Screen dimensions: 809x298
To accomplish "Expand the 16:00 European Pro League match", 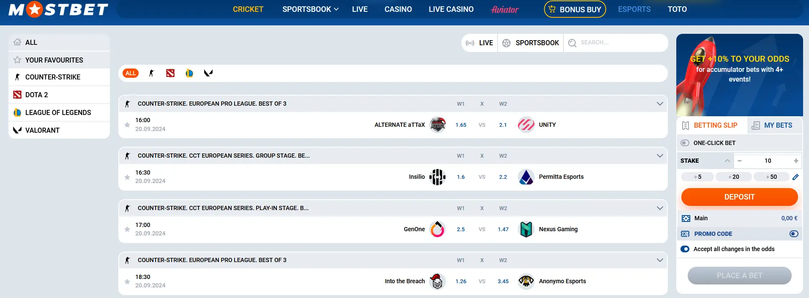I will (659, 104).
